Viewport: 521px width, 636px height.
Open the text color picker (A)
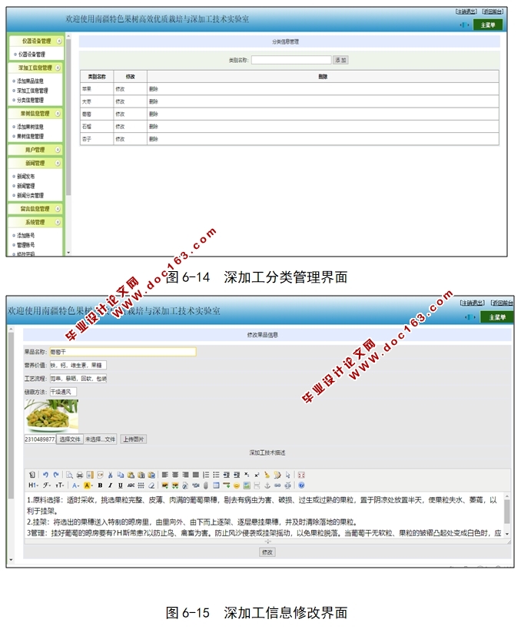[75, 485]
